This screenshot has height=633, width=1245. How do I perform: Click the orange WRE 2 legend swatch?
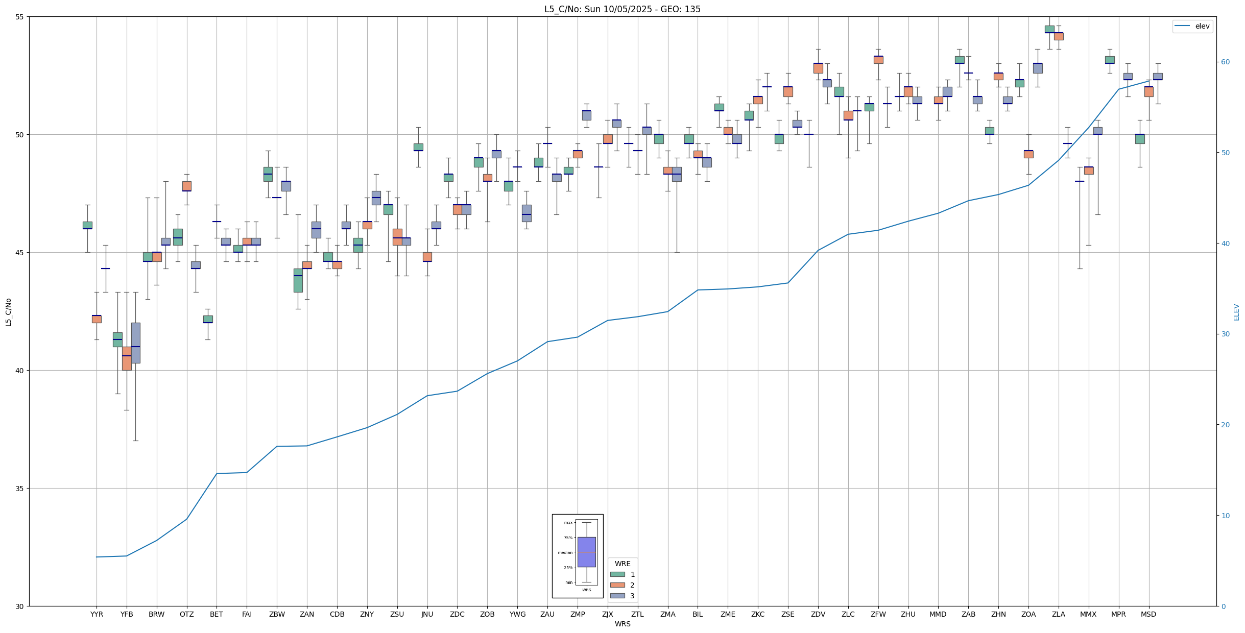pyautogui.click(x=617, y=585)
